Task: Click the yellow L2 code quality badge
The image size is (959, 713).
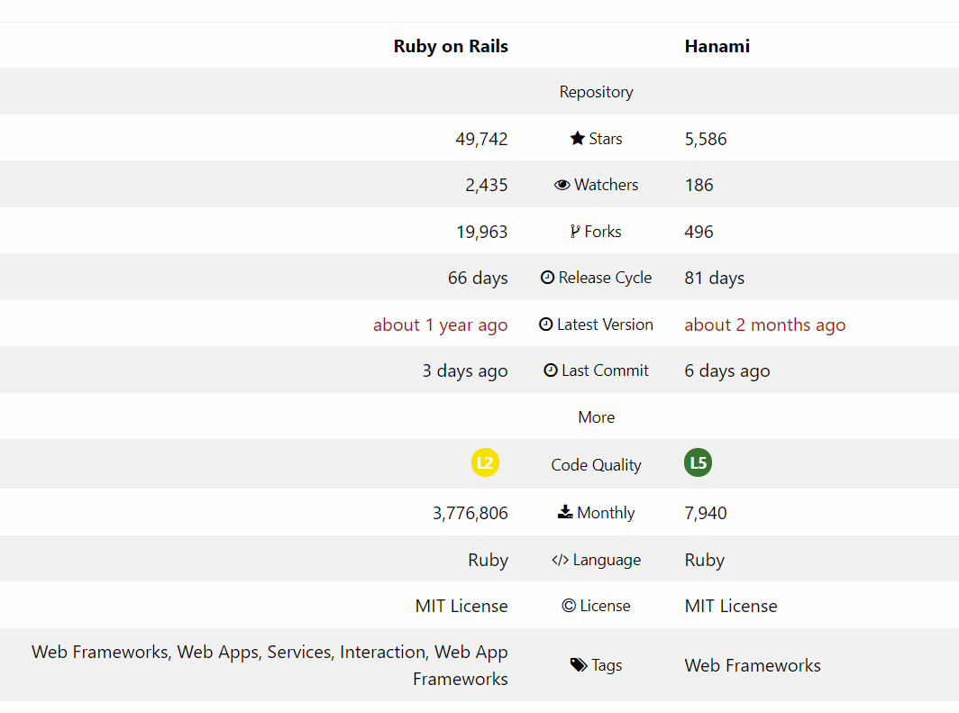Action: [x=485, y=462]
